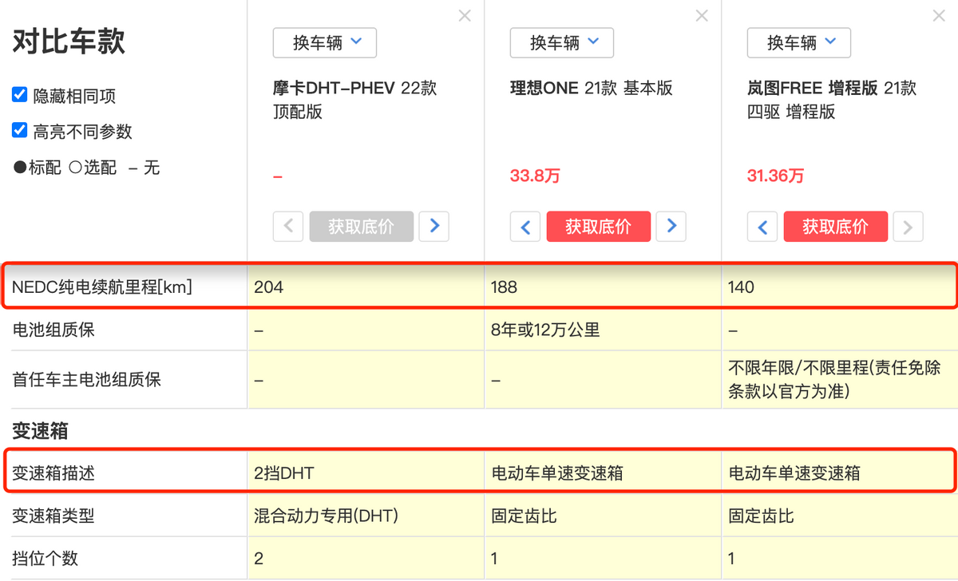The width and height of the screenshot is (958, 581).
Task: Move 摩卡DHT-PHEV column right with arrow
Action: (x=434, y=227)
